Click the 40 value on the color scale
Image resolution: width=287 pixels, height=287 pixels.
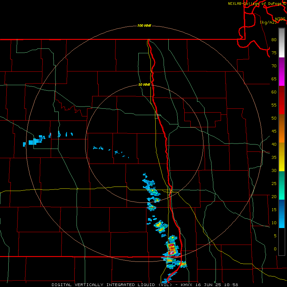pyautogui.click(x=274, y=144)
